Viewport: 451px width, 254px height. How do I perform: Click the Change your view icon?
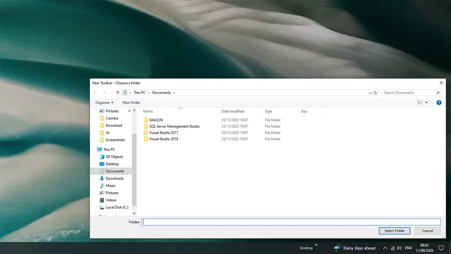pyautogui.click(x=420, y=102)
